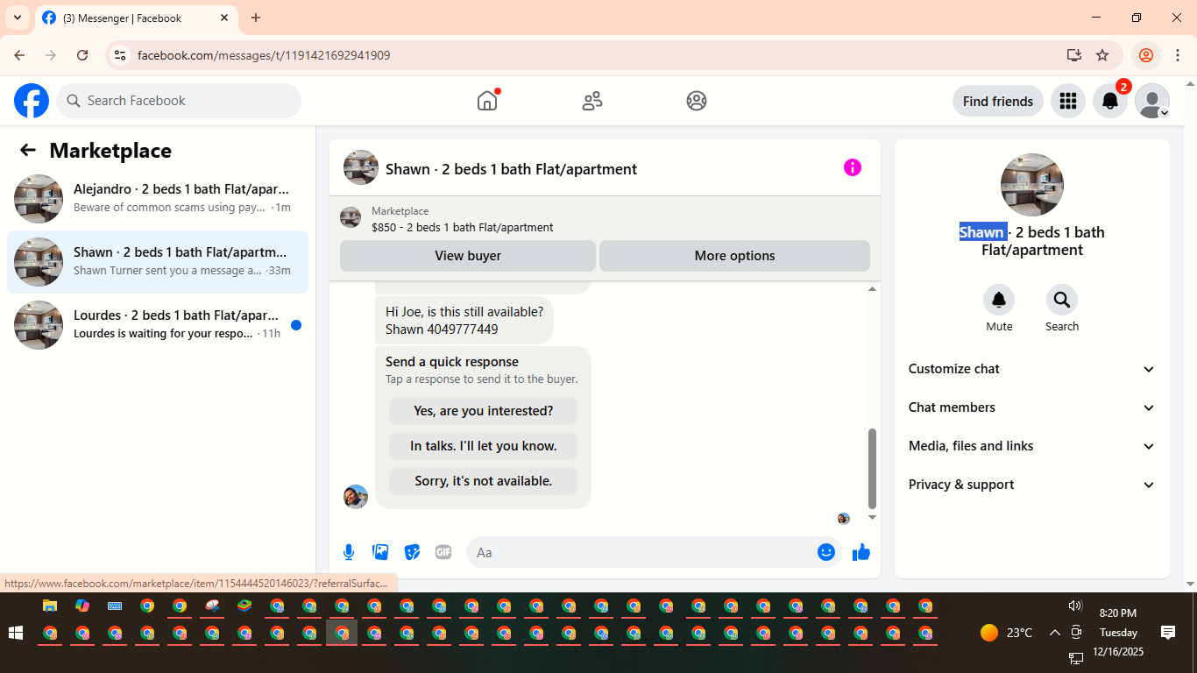Screen dimensions: 1197x673
Task: Click the Search conversation magnifier icon
Action: click(1062, 301)
